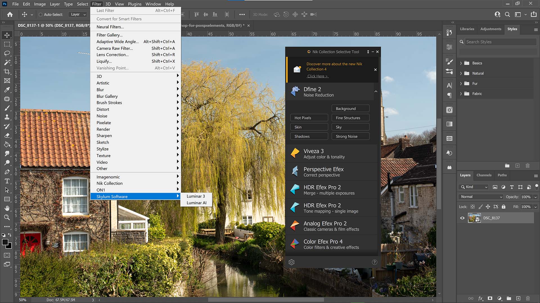Click the Add layer mask icon

[x=490, y=299]
